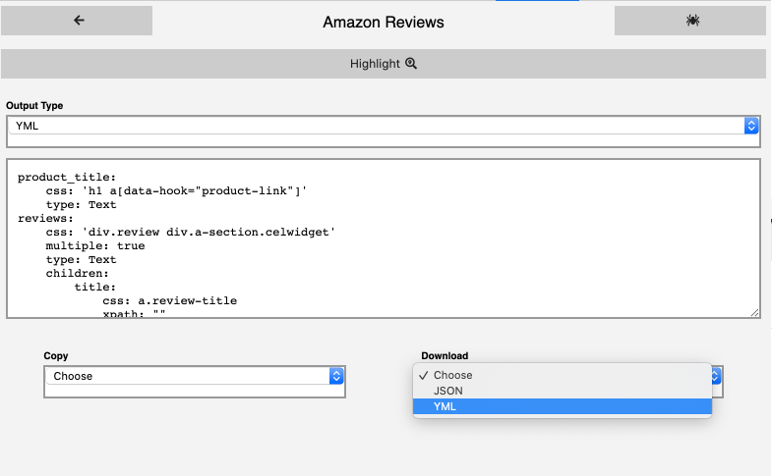
Task: Click the Copy dropdown stepper arrows
Action: 336,376
